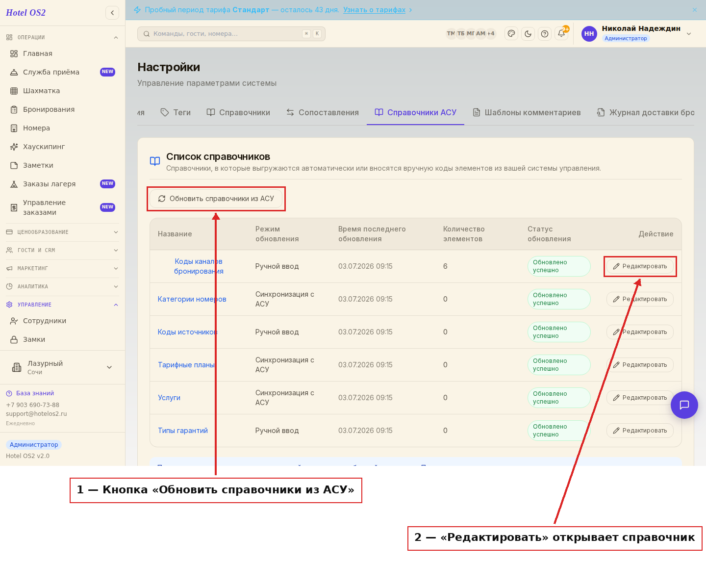Edit the Типы гарантий row

(x=640, y=431)
